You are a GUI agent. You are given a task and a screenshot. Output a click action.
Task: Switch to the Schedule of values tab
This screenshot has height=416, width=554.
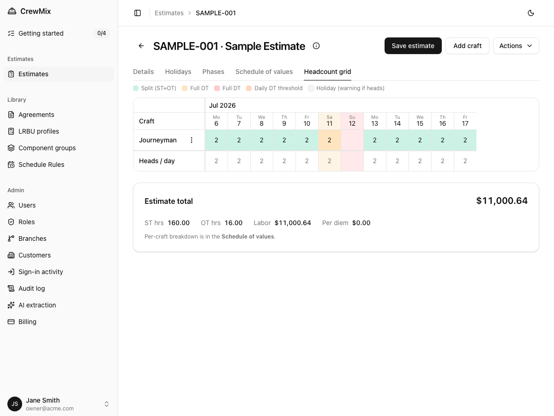pos(264,72)
